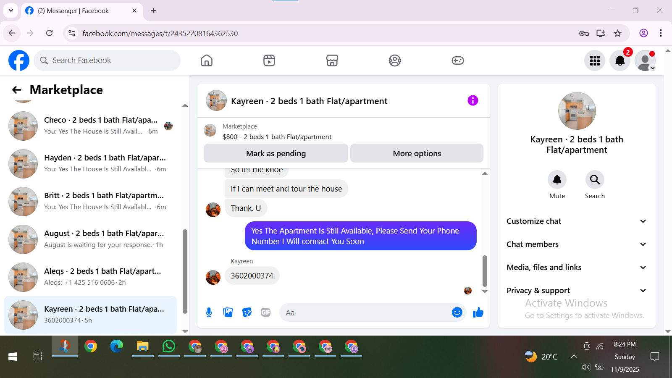Click the Windows Start button
The height and width of the screenshot is (378, 672).
[13, 357]
